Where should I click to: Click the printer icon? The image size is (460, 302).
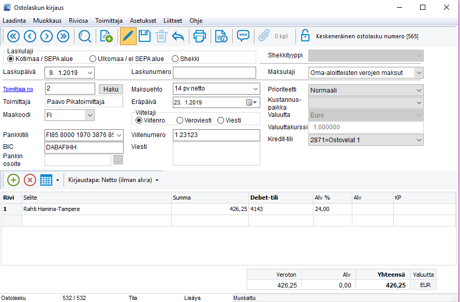click(199, 36)
